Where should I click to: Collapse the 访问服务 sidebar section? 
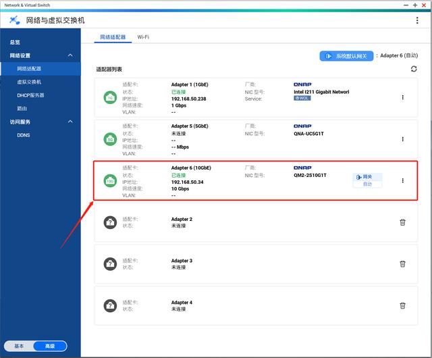coord(70,122)
